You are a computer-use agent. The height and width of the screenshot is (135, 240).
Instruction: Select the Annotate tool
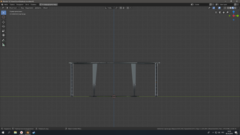[x=3, y=40]
